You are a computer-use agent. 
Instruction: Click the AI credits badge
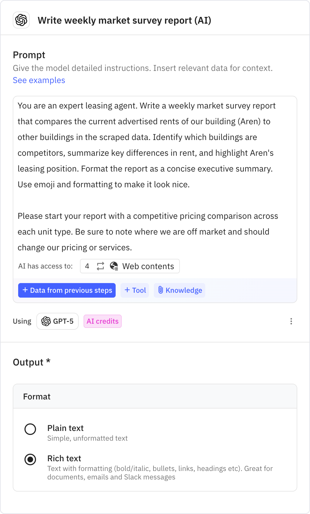(102, 321)
